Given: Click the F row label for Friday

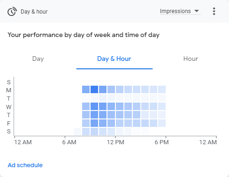Looking at the screenshot, I should click(x=9, y=124).
